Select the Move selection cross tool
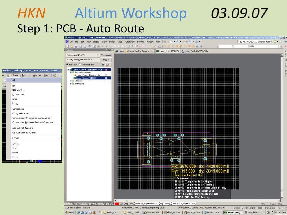The height and width of the screenshot is (215, 287). [132, 46]
